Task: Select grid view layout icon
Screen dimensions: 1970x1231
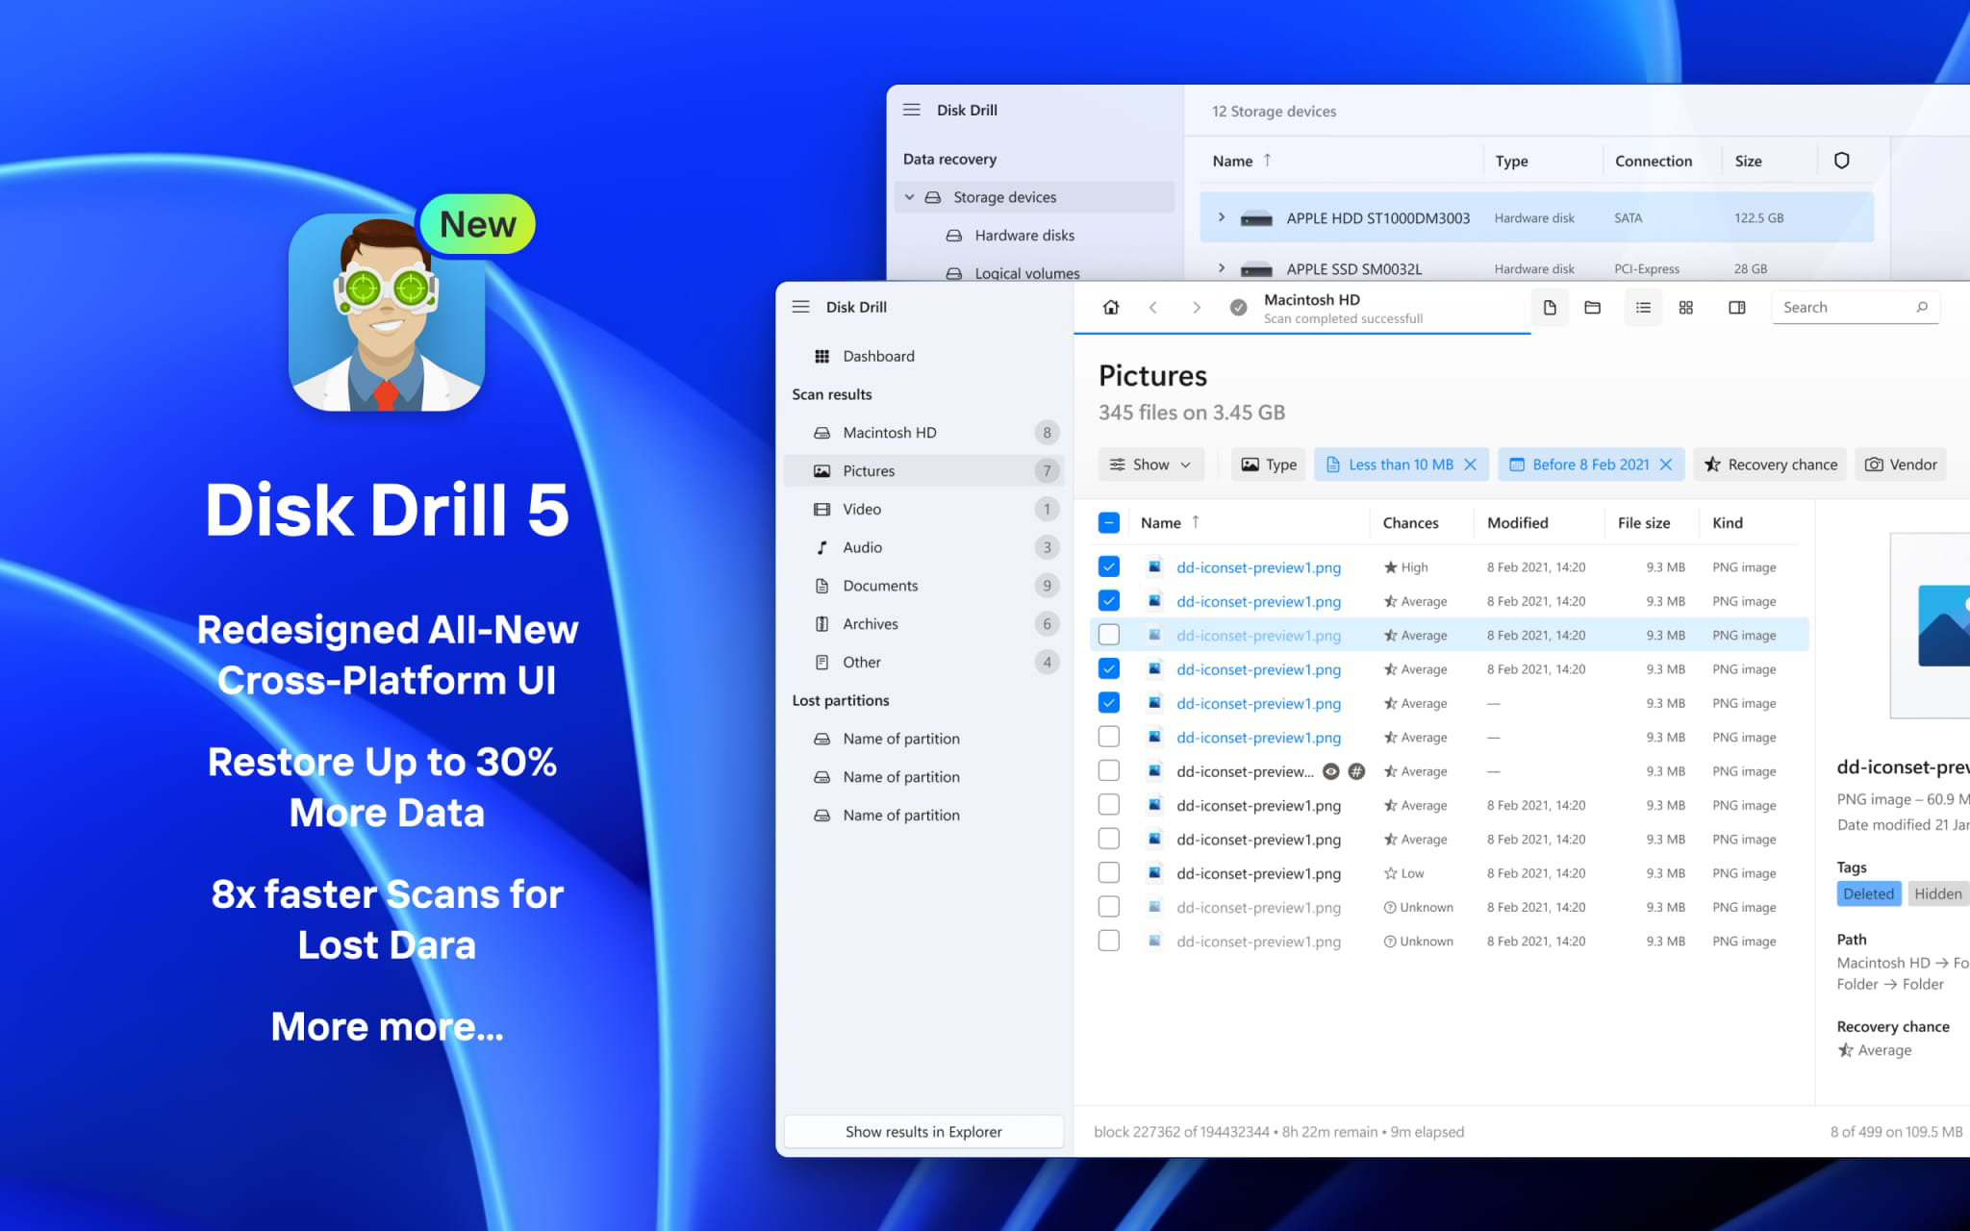Action: 1685,307
